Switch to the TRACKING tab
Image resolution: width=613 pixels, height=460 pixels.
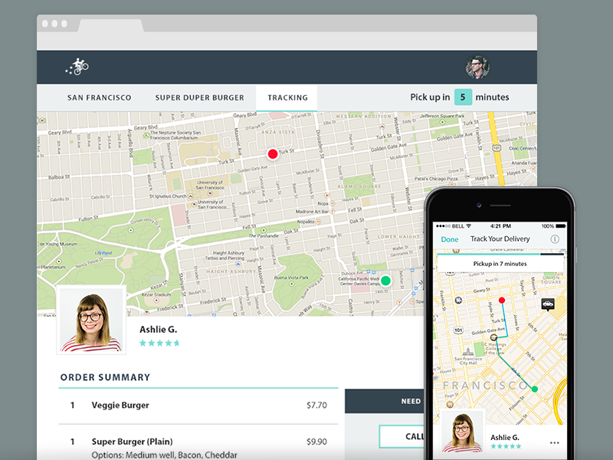pyautogui.click(x=287, y=97)
